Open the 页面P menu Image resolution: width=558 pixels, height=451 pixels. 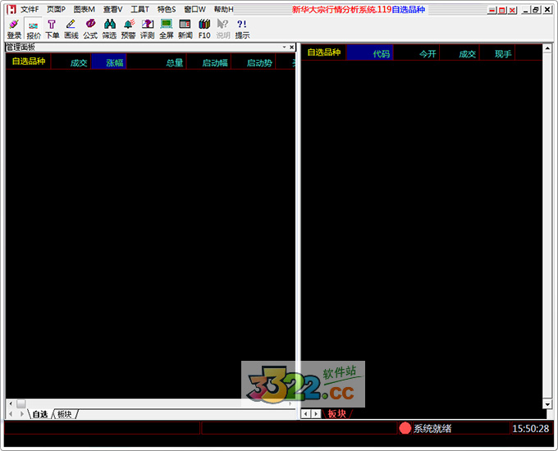tap(57, 9)
